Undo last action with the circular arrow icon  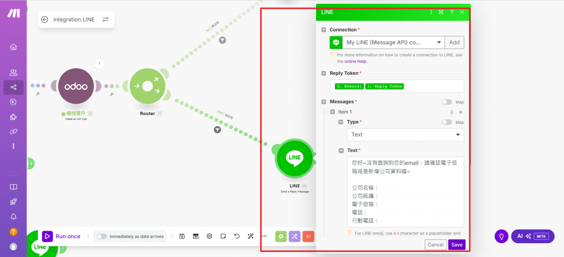[x=237, y=236]
